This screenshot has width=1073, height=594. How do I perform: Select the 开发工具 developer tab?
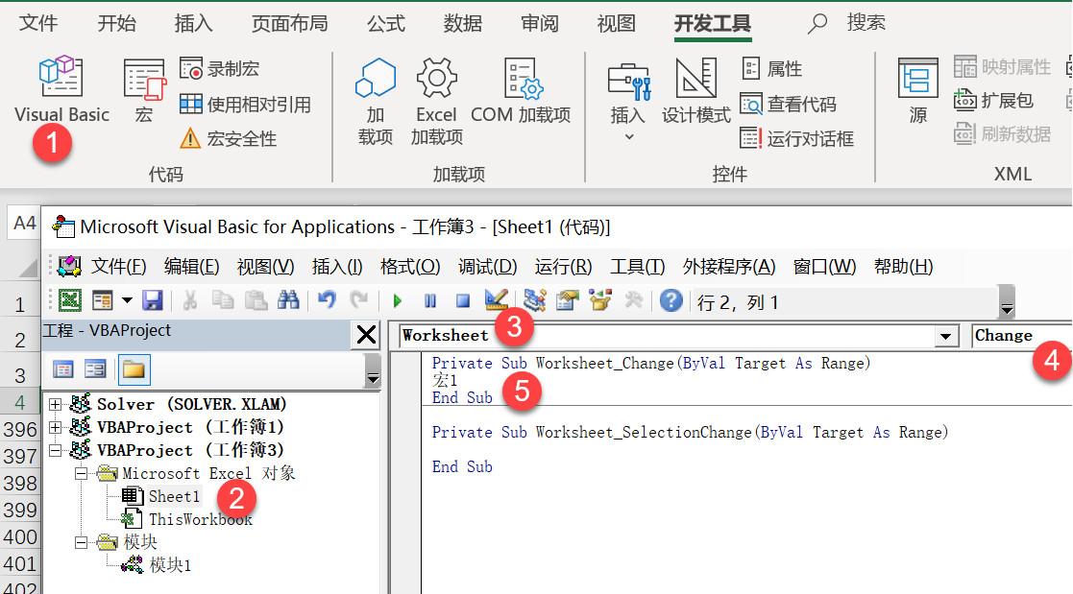click(713, 23)
